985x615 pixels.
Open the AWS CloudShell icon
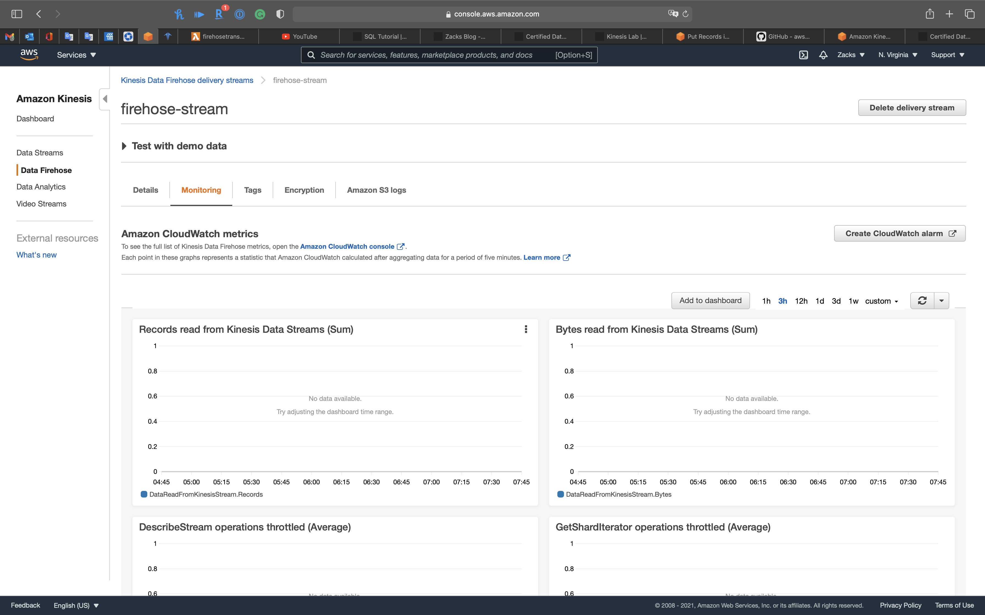(803, 55)
